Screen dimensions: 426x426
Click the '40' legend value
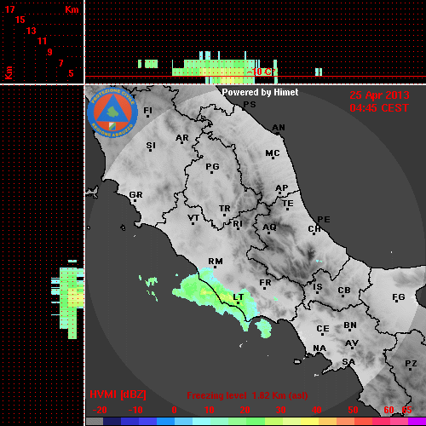(x=316, y=410)
